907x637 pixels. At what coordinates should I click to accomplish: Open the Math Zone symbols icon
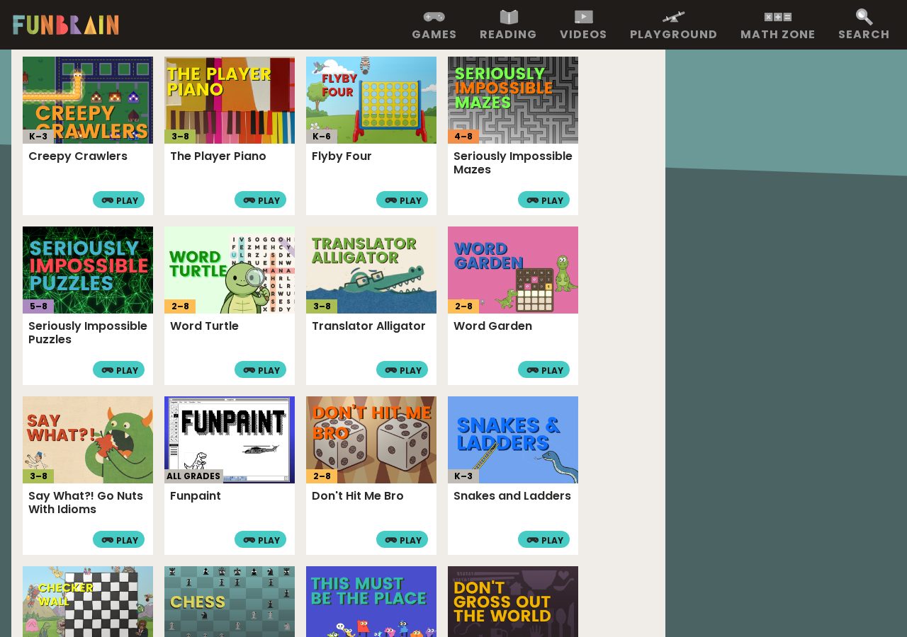777,17
